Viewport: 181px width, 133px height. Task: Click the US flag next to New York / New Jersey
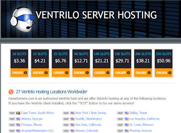coord(72,113)
